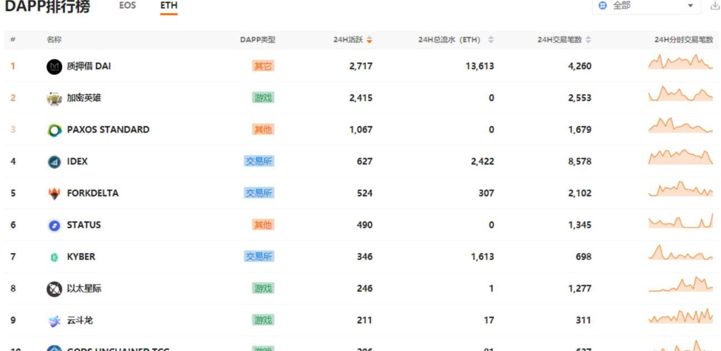Open the 以太星际 dapp link
This screenshot has width=721, height=351.
coord(84,288)
